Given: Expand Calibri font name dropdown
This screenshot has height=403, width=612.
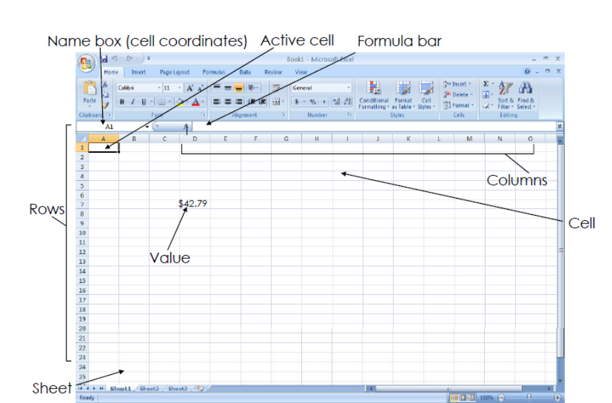Looking at the screenshot, I should pyautogui.click(x=159, y=88).
